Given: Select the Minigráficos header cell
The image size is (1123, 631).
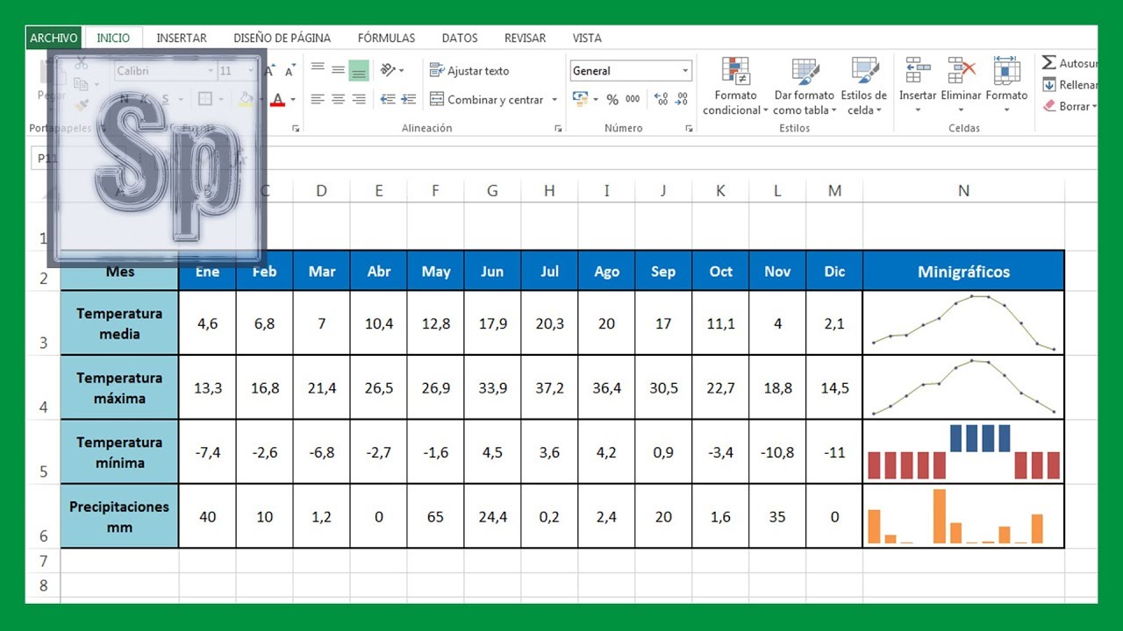Looking at the screenshot, I should [963, 272].
